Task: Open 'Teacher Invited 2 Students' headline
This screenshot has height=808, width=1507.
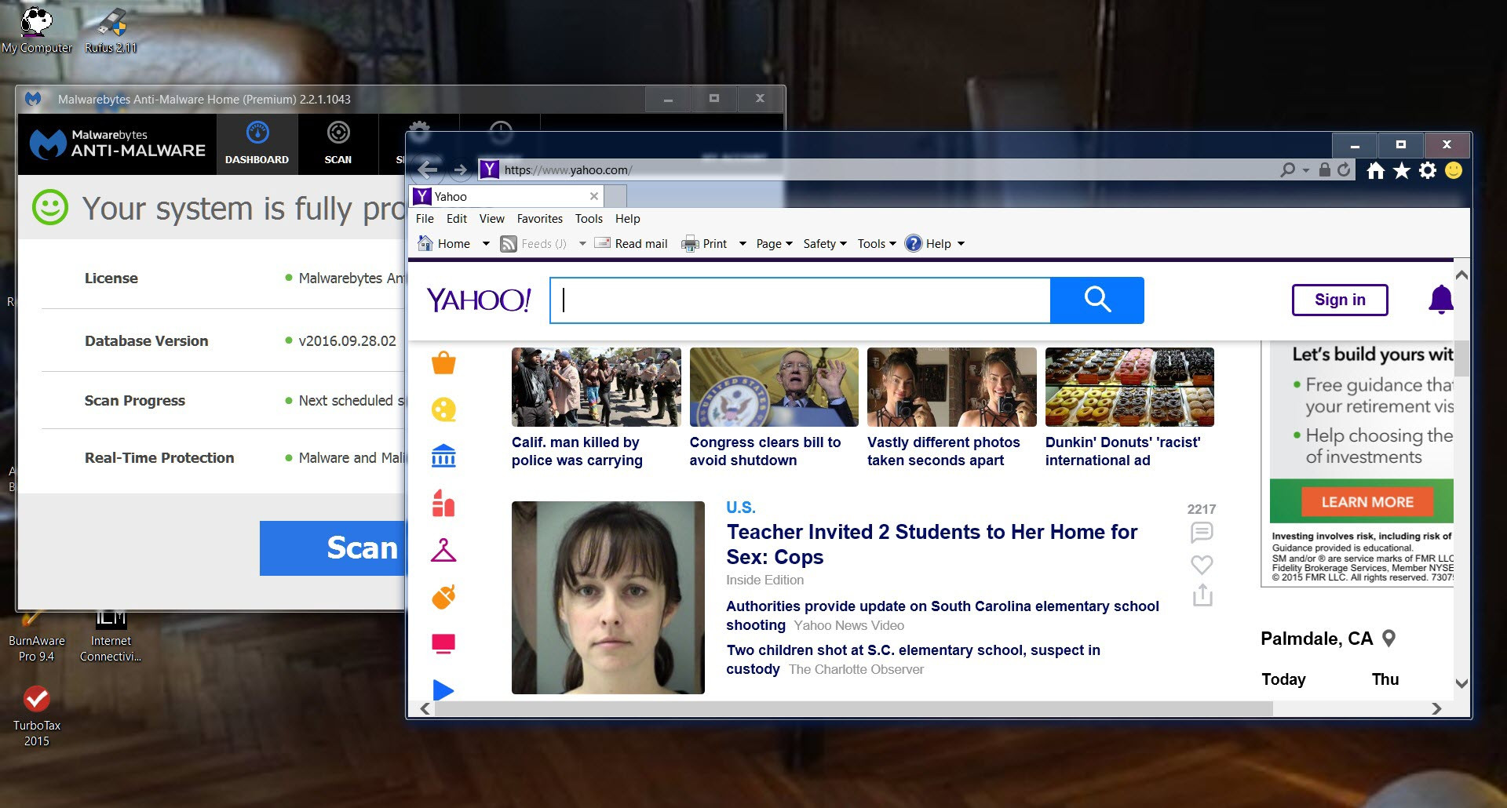Action: click(932, 544)
